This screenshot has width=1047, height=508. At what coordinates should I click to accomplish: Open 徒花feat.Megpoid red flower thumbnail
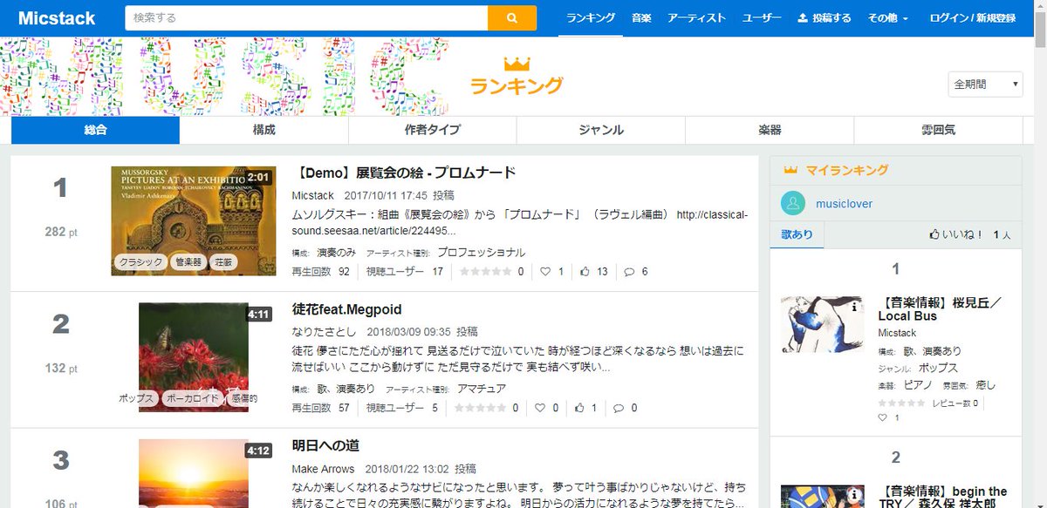[194, 357]
